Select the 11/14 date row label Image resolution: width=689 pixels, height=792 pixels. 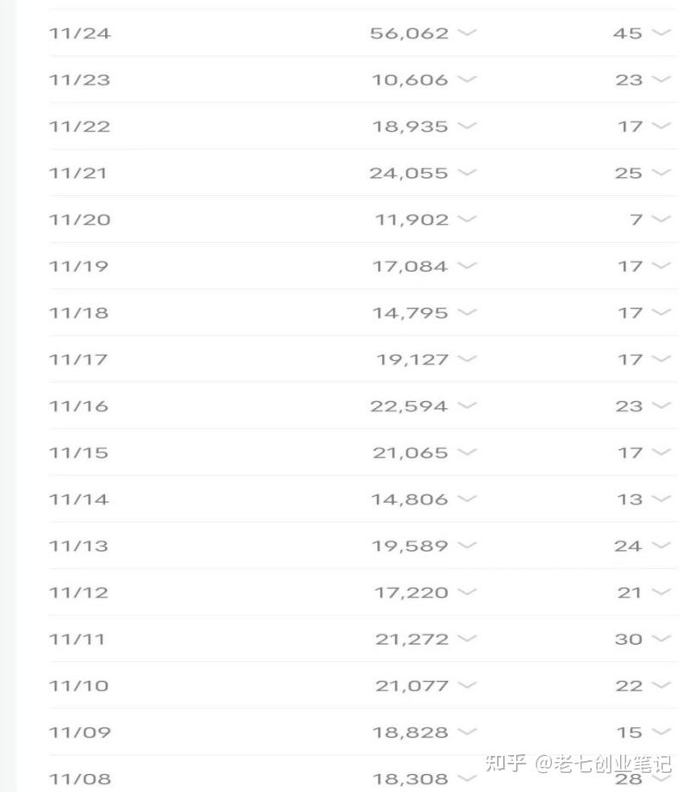point(79,499)
